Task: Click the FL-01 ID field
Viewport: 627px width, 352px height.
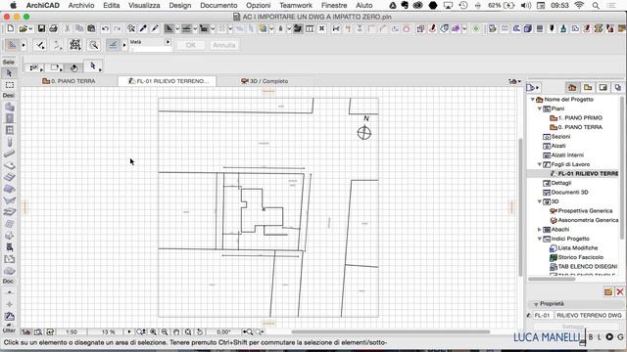Action: [x=543, y=315]
